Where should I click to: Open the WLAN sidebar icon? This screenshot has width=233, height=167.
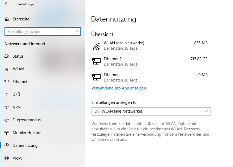pyautogui.click(x=7, y=69)
